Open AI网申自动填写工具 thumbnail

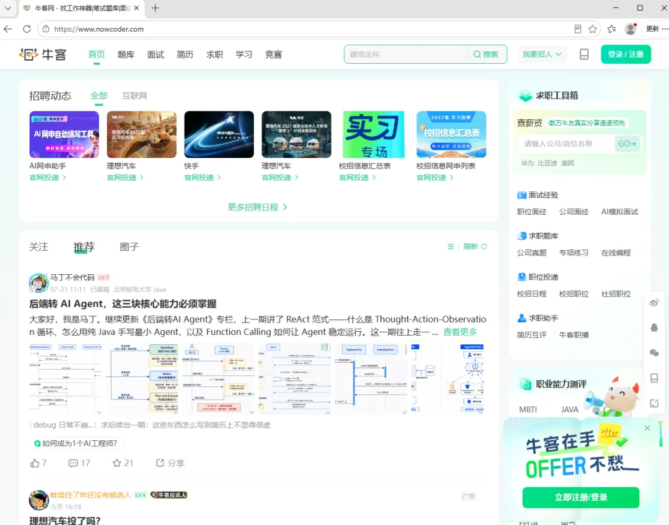64,134
